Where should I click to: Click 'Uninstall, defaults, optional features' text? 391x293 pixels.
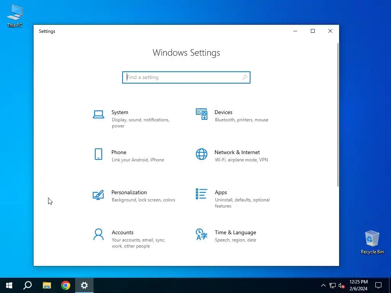point(242,203)
